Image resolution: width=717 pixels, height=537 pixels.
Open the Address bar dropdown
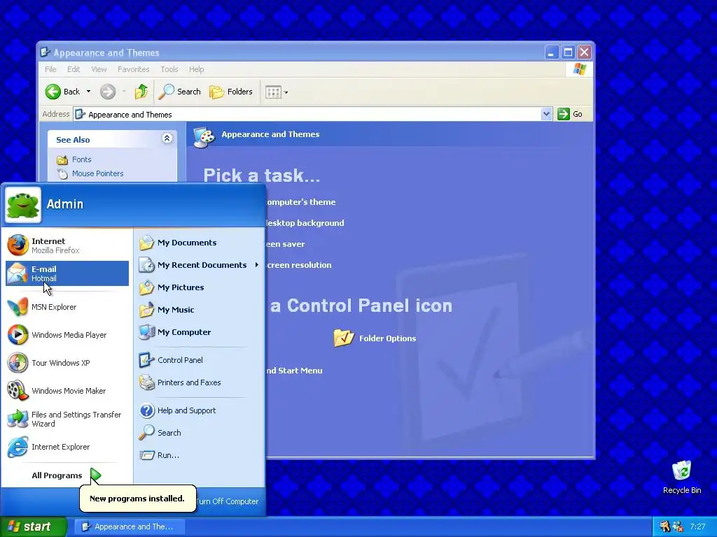pos(546,114)
